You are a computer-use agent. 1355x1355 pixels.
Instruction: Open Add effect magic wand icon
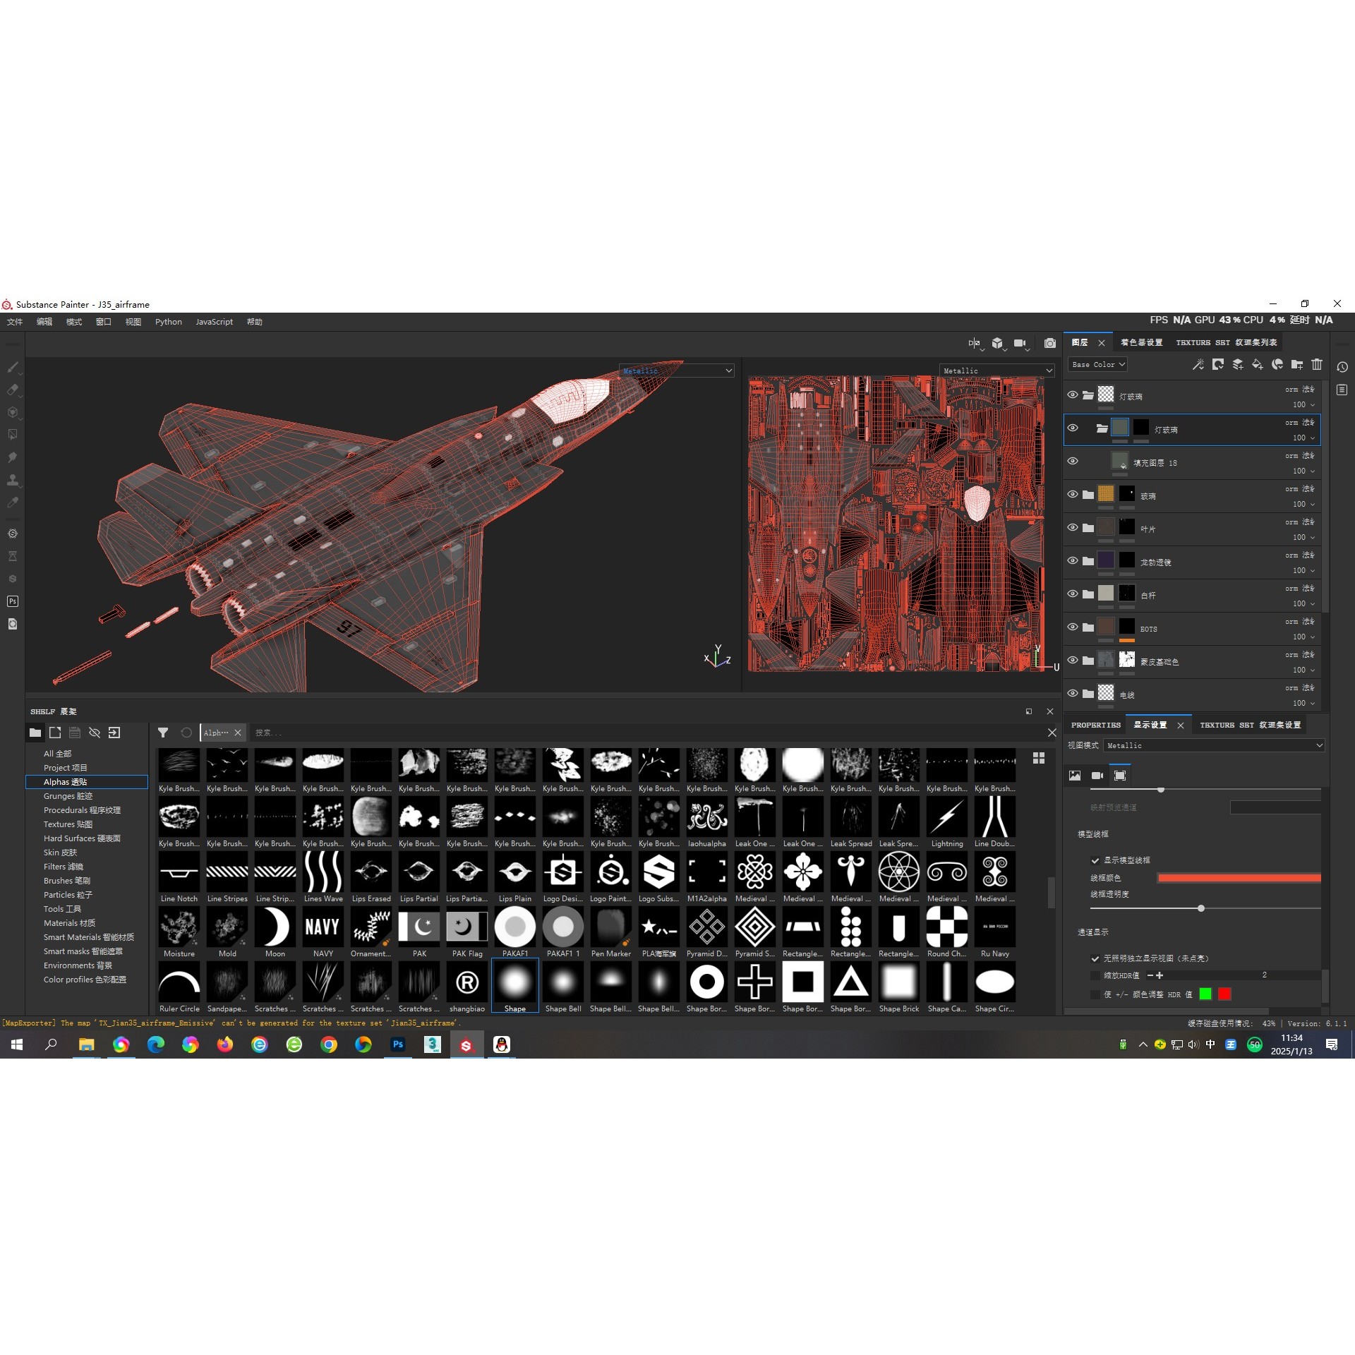tap(1198, 365)
